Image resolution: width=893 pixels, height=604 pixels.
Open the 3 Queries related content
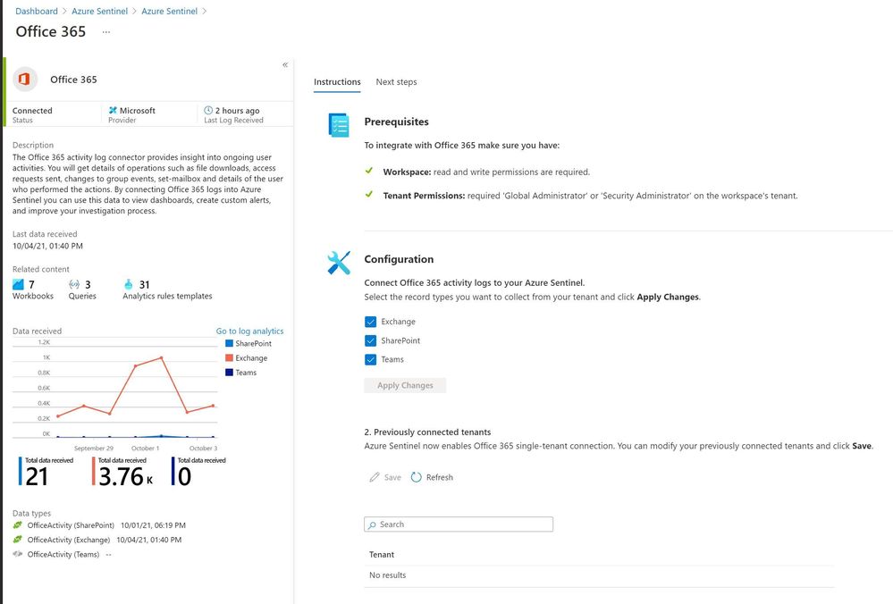(x=82, y=289)
